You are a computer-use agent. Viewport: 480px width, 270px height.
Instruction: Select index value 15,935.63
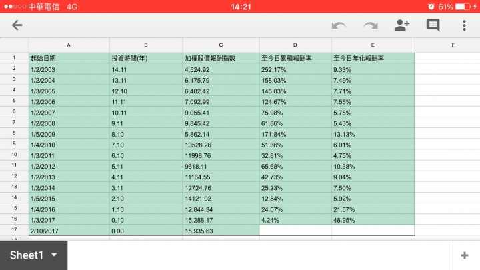point(221,230)
